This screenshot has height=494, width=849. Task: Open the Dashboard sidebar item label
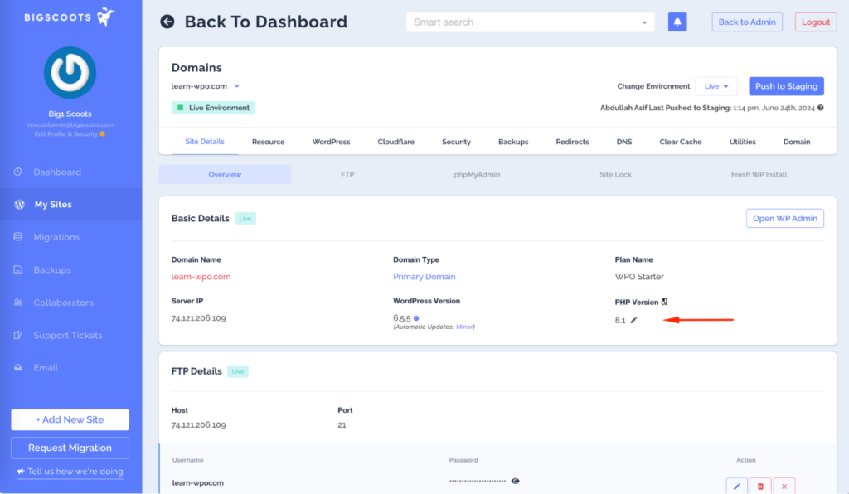pos(57,172)
